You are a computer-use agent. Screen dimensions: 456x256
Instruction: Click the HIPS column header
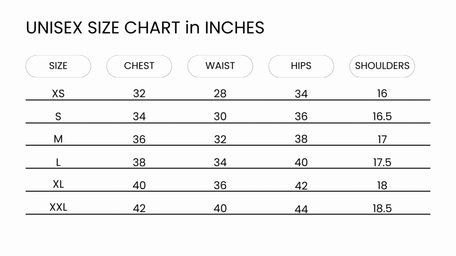click(301, 66)
